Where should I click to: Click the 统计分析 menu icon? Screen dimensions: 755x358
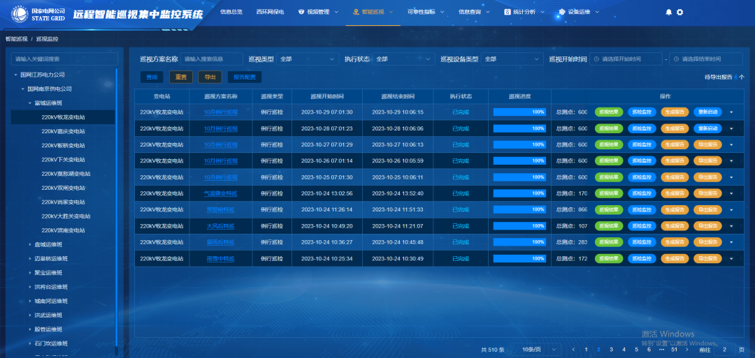(x=508, y=12)
